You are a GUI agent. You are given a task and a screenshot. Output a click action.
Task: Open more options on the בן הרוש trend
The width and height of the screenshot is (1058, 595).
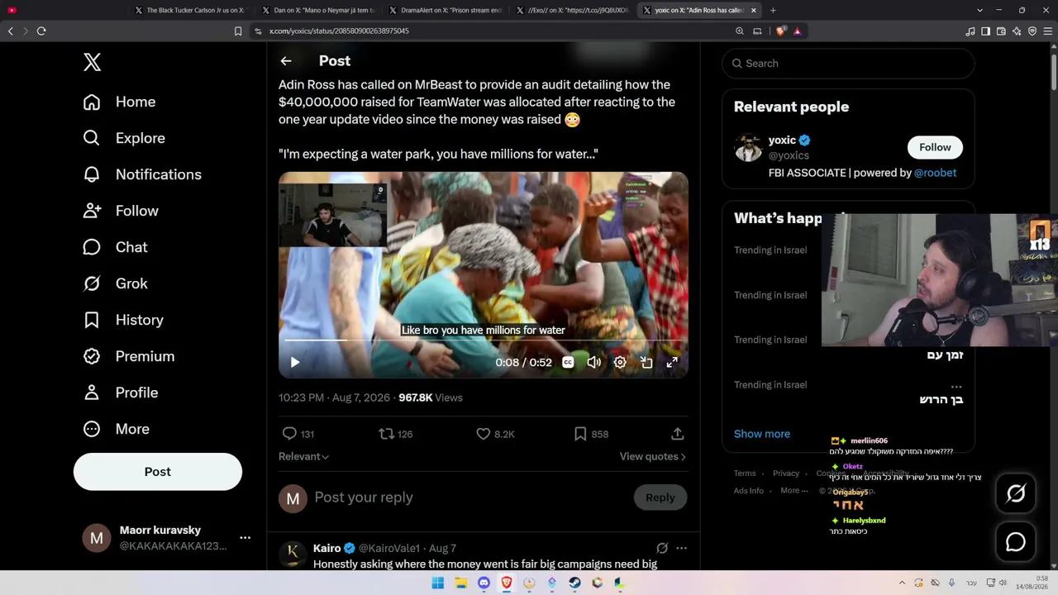click(956, 386)
